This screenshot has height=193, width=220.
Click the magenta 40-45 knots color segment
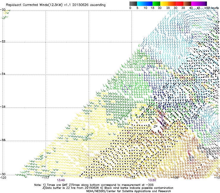click(x=195, y=4)
